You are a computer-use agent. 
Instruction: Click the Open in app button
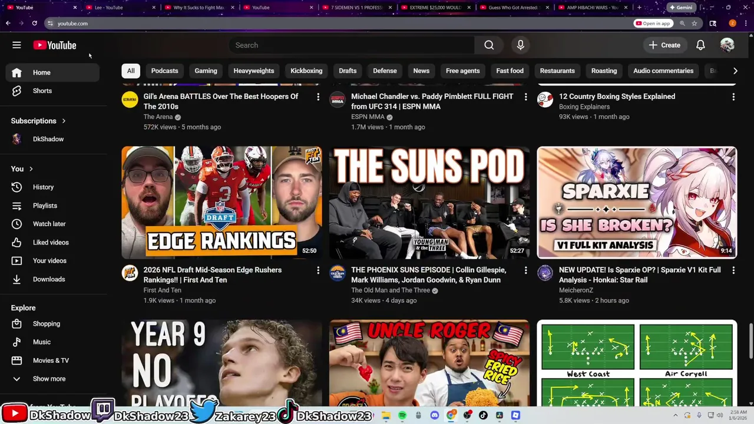tap(653, 24)
